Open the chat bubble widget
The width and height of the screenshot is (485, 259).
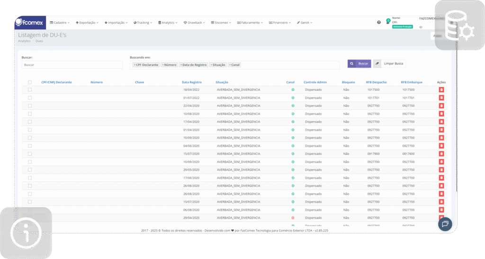click(445, 224)
